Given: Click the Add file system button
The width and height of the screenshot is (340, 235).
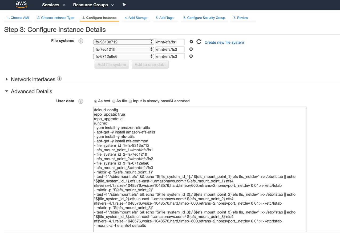Looking at the screenshot, I should pos(111,64).
